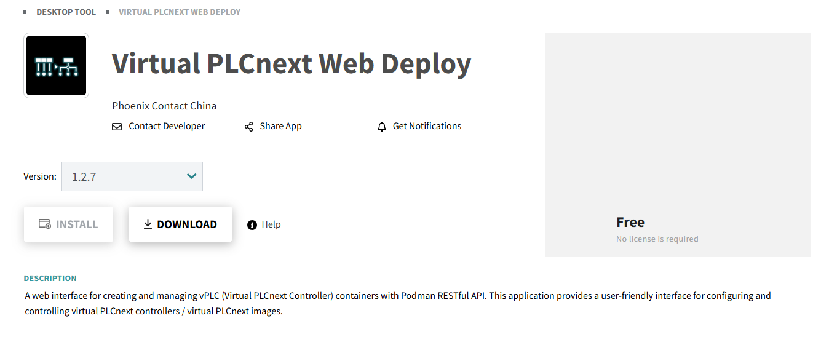The width and height of the screenshot is (829, 337).
Task: Select the VIRTUAL PLCNEXT WEB DEPLOY breadcrumb
Action: point(180,12)
